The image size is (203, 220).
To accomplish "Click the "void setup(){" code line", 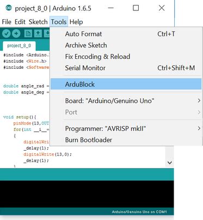I will 20,117.
